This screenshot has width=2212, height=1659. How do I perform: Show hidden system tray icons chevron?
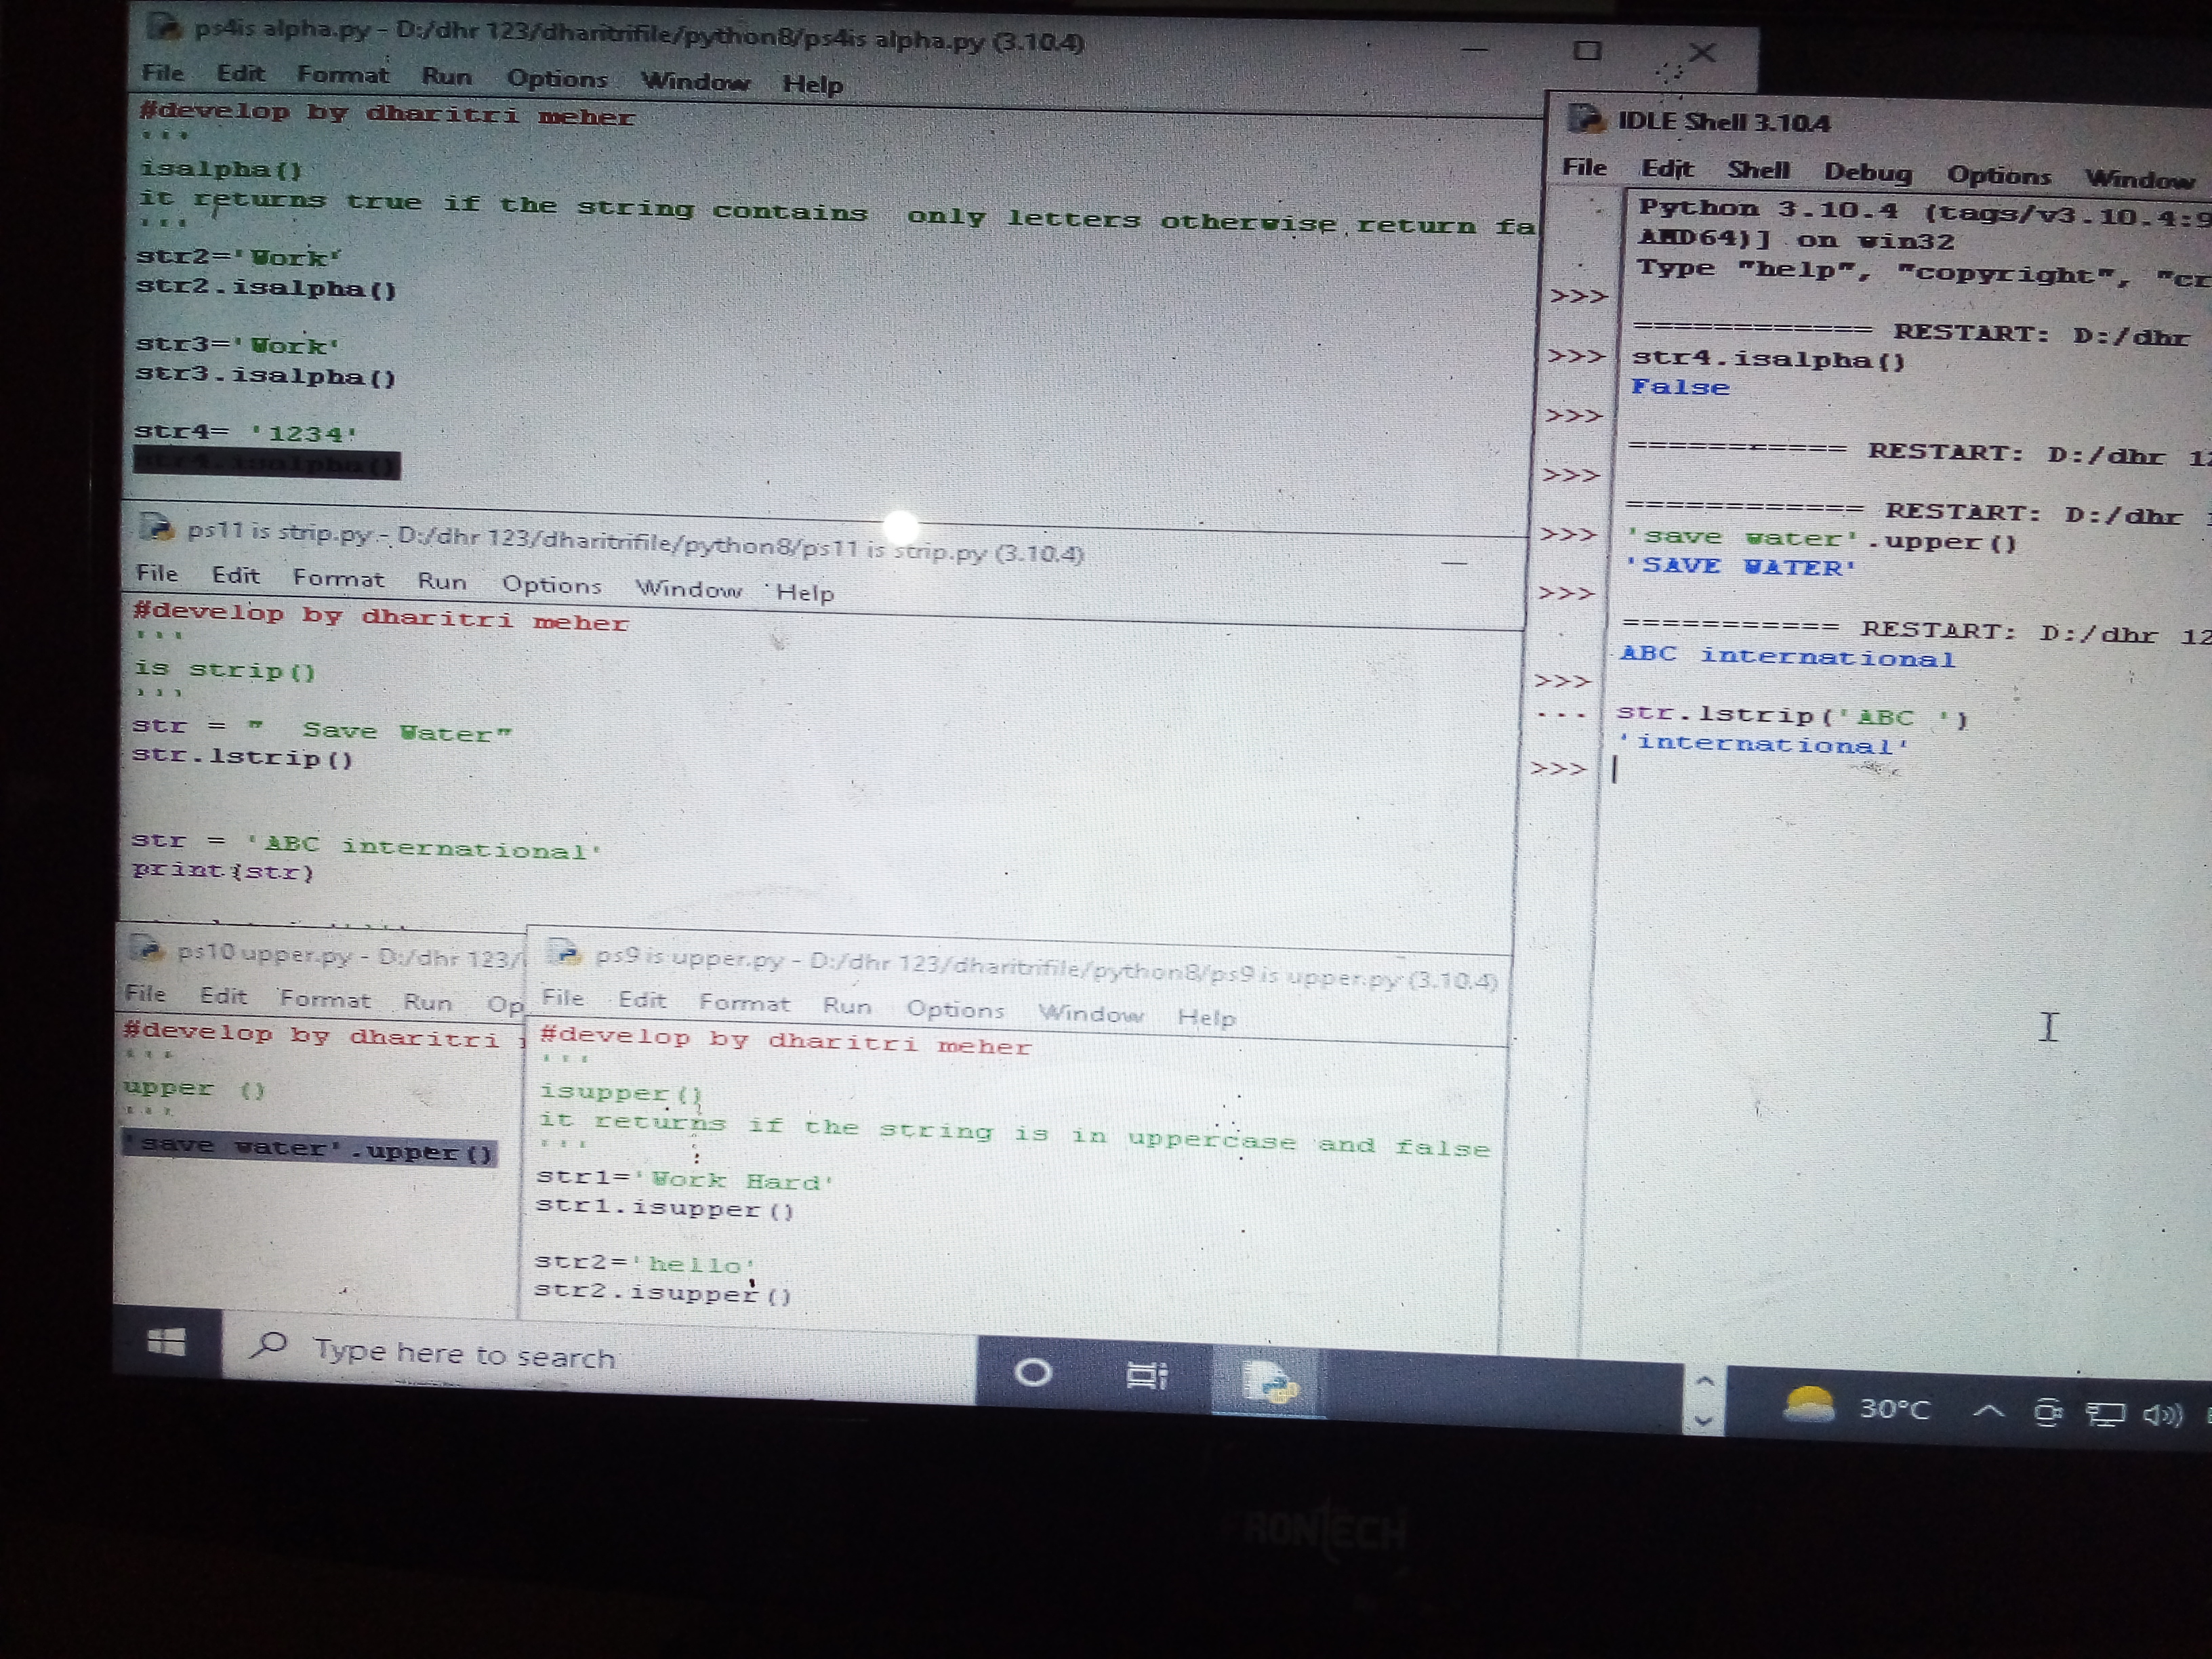point(1988,1410)
